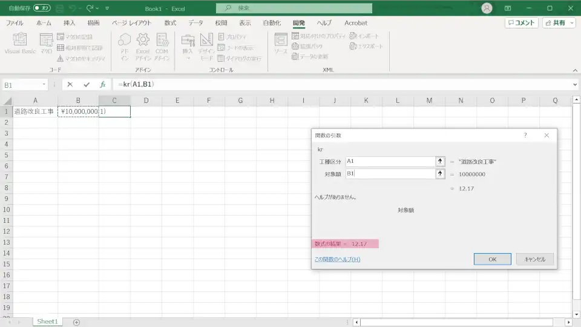Click the Macros (マクロ) icon

pos(46,44)
